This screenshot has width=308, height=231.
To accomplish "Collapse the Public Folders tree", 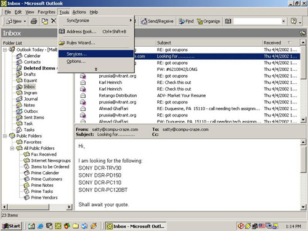I will pos(5,136).
